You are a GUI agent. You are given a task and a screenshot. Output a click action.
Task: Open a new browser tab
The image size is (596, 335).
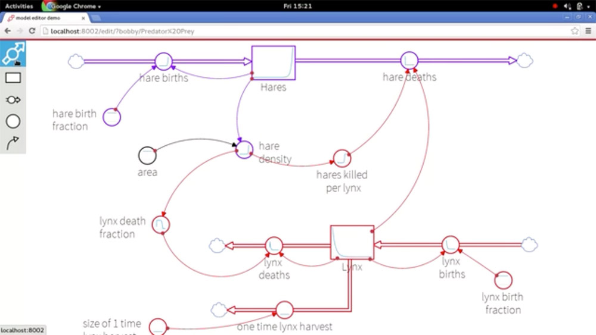click(x=96, y=18)
